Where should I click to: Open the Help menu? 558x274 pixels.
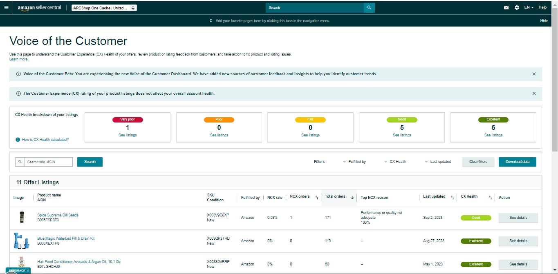click(542, 7)
